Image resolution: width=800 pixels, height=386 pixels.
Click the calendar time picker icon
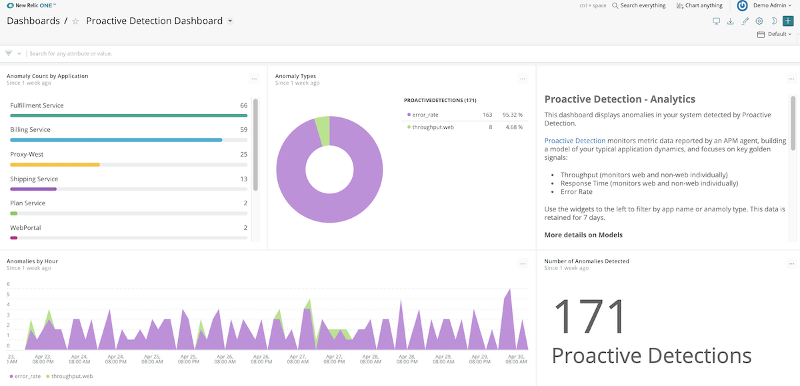761,34
